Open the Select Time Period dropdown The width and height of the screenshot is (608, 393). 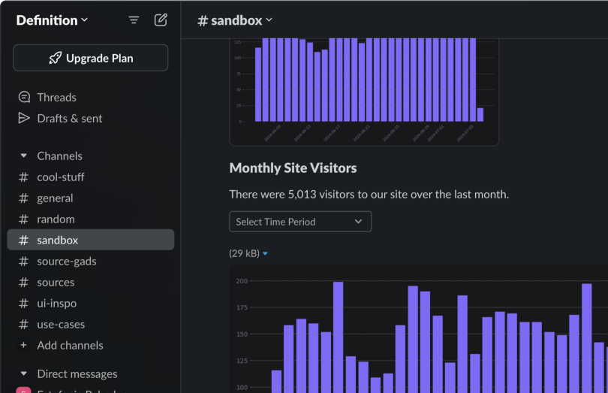click(x=300, y=222)
